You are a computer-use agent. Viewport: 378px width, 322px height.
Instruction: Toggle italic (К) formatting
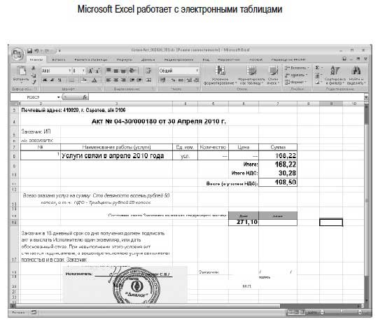[52, 80]
